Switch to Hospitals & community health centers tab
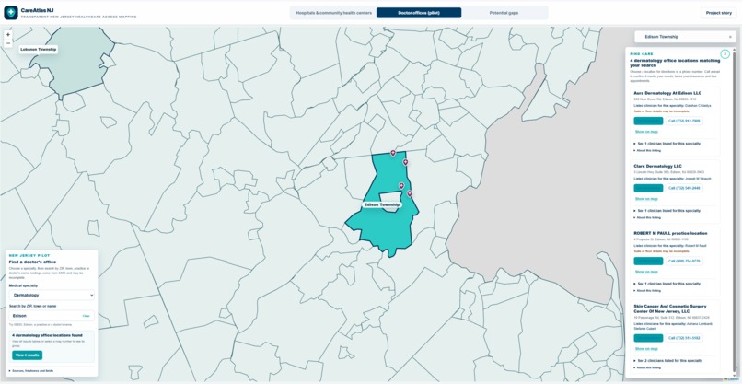Screen dimensions: 742x384 pyautogui.click(x=333, y=13)
